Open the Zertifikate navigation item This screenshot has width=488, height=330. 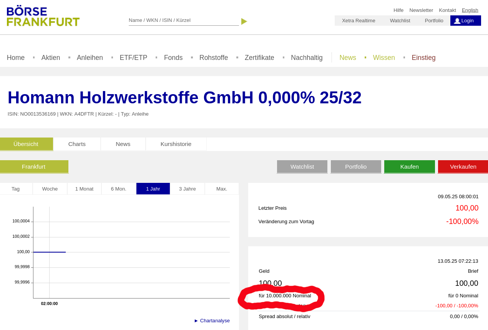[259, 58]
